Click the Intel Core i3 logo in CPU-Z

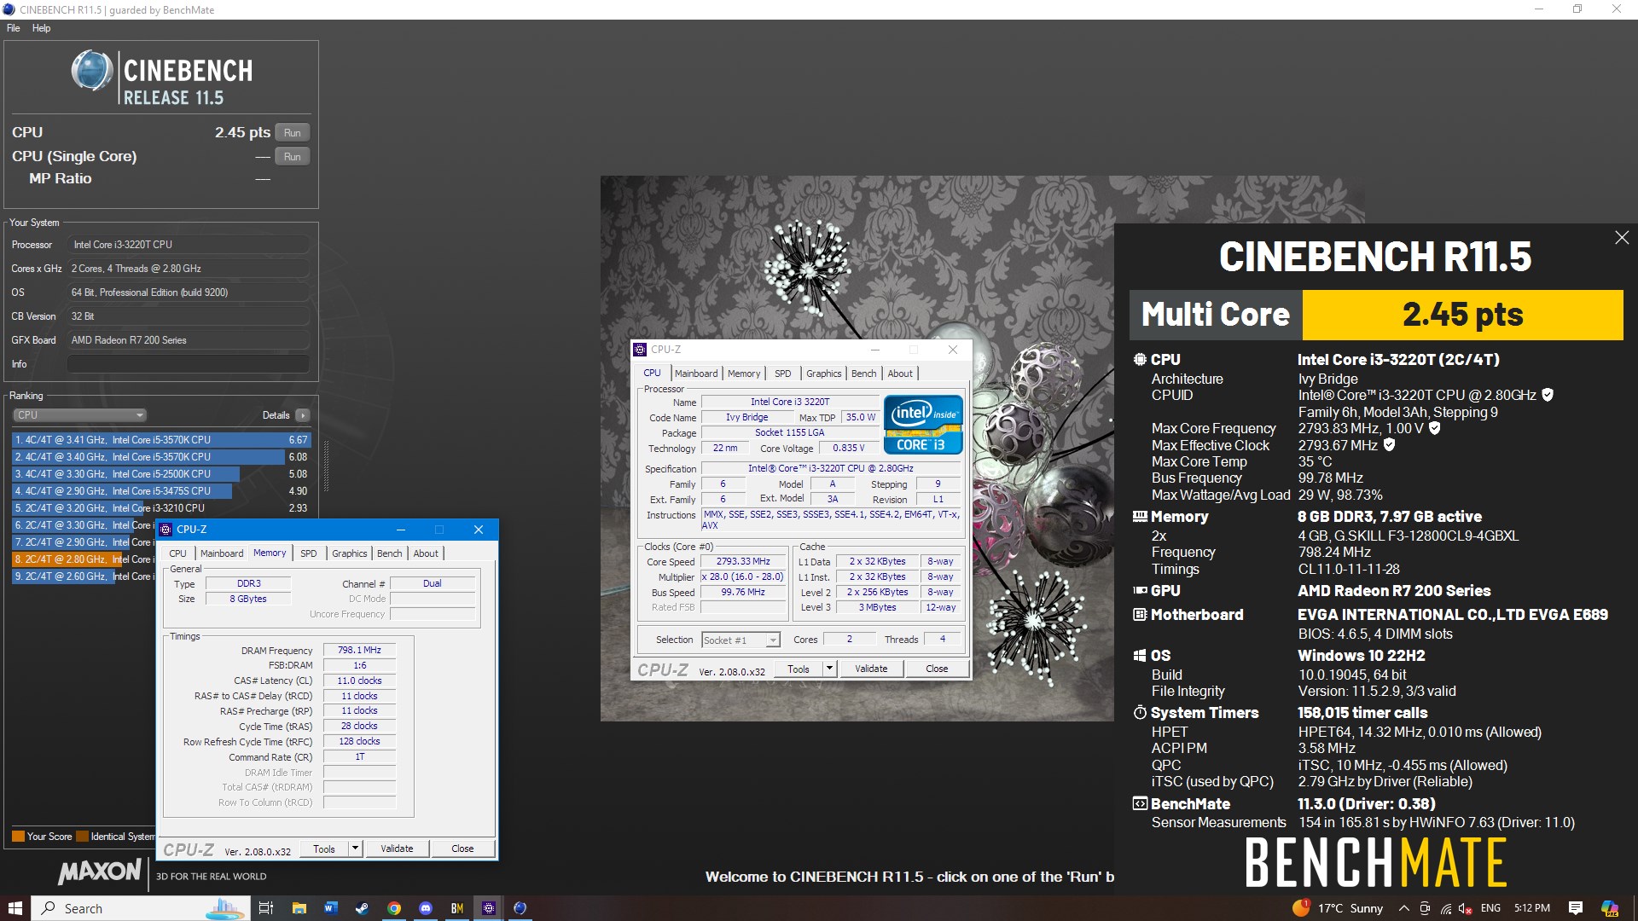tap(923, 424)
